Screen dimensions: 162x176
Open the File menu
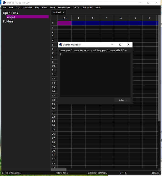tap(5, 8)
